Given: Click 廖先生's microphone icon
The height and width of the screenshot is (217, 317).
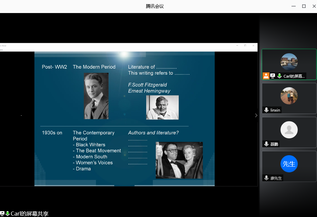Looking at the screenshot, I should click(x=266, y=178).
